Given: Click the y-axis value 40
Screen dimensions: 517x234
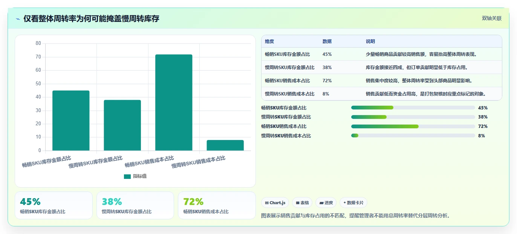Looking at the screenshot, I should point(38,97).
